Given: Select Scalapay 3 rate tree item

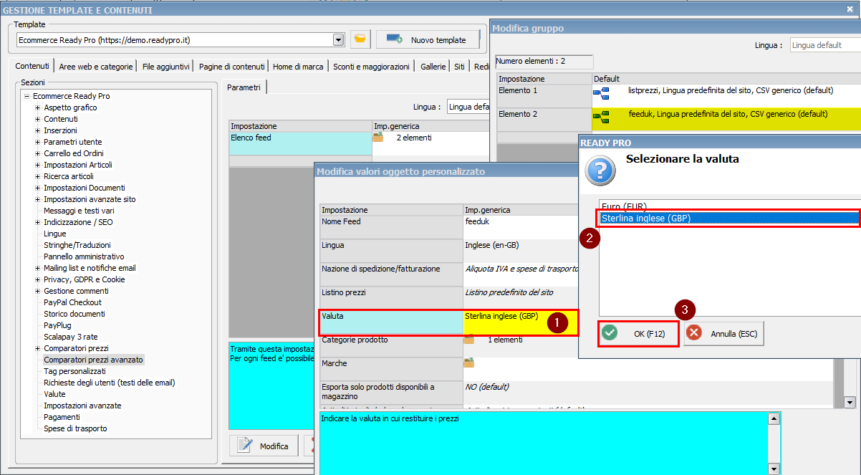Looking at the screenshot, I should (x=71, y=337).
